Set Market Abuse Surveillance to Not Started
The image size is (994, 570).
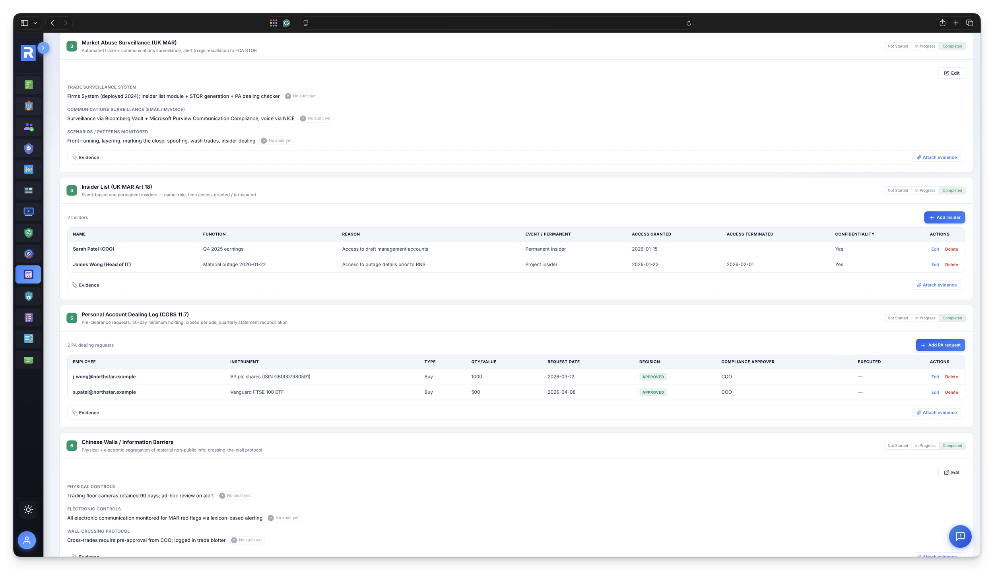coord(898,46)
